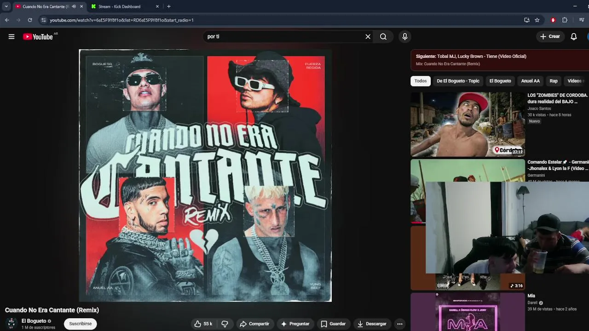Close the Kick Dashboard tab

tap(157, 6)
